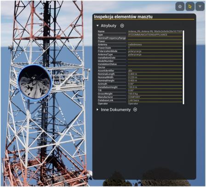Edit the AssetIdentifier value abc
This screenshot has width=206, height=187.
click(155, 71)
